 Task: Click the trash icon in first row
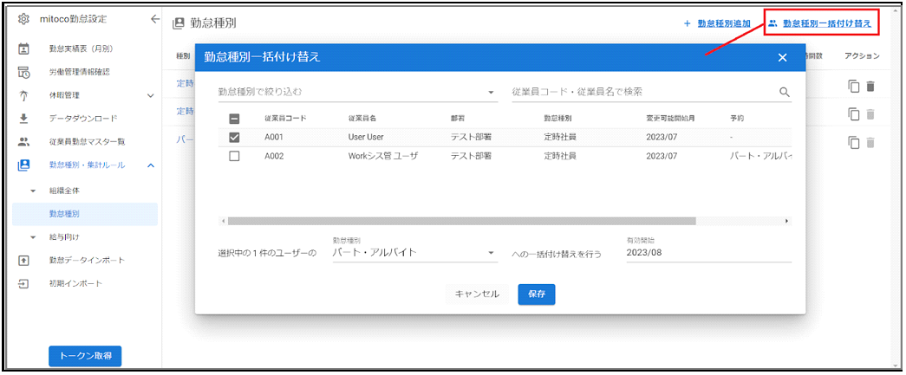pos(870,86)
